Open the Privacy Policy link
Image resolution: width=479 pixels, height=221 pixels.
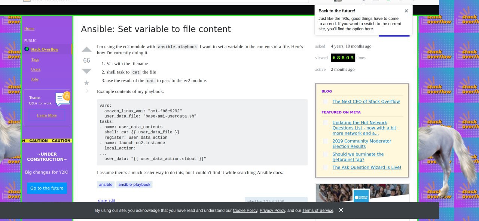[x=272, y=211]
